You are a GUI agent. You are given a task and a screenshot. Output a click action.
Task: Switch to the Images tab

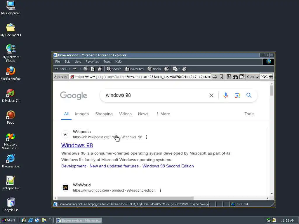coord(82,114)
